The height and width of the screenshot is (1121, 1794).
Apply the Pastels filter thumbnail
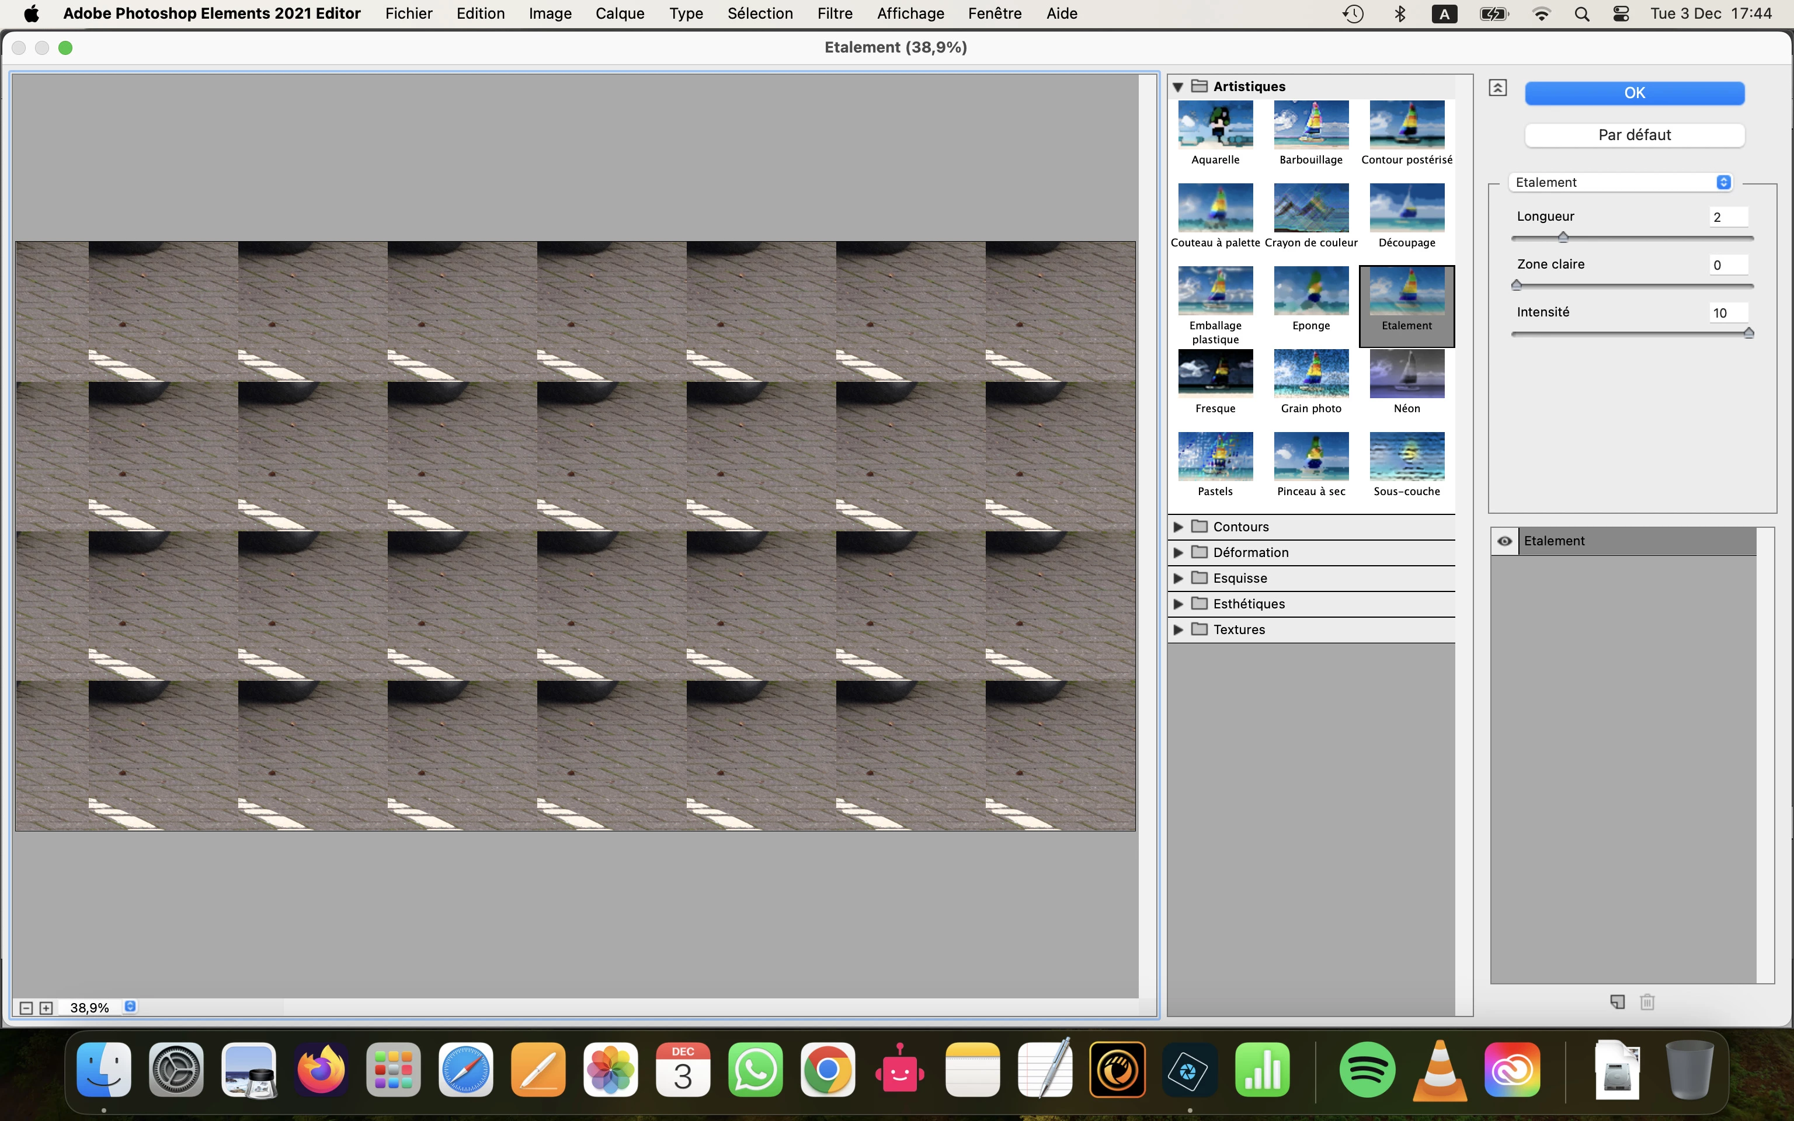[x=1215, y=457]
